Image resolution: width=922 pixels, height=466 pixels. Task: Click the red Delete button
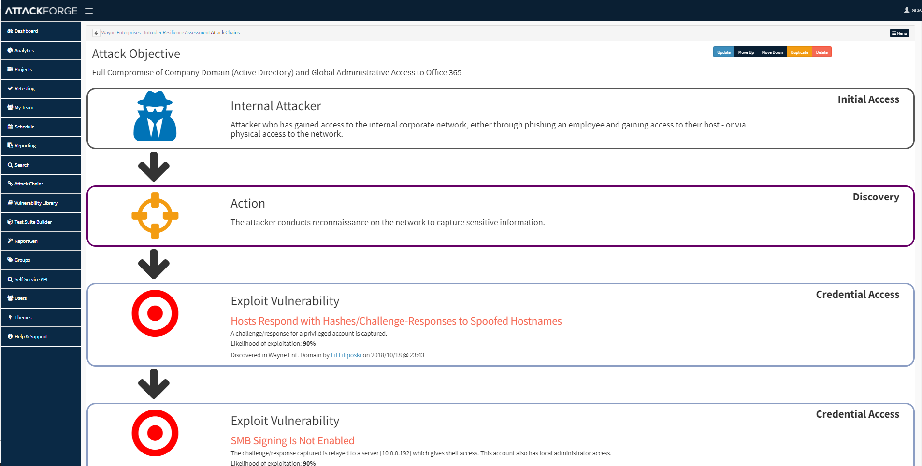[821, 52]
